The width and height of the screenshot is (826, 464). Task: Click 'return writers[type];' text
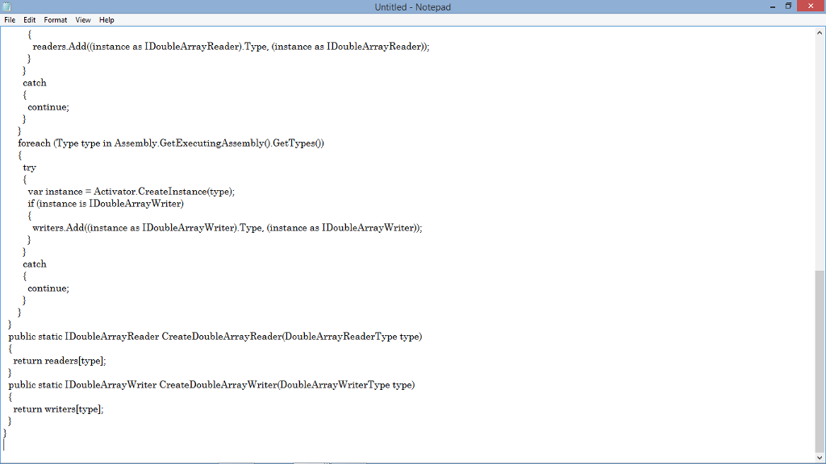coord(58,409)
